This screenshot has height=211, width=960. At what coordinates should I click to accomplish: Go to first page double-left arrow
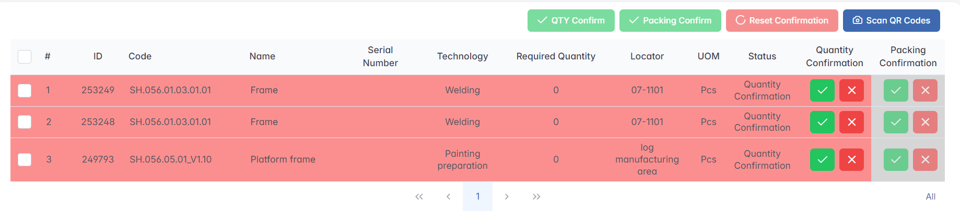419,196
